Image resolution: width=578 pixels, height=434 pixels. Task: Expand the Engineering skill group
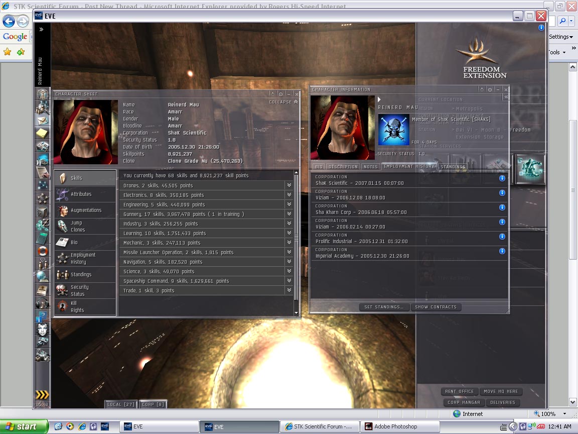coord(289,204)
